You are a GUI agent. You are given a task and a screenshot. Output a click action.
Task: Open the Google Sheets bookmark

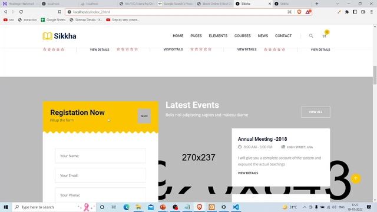click(53, 19)
